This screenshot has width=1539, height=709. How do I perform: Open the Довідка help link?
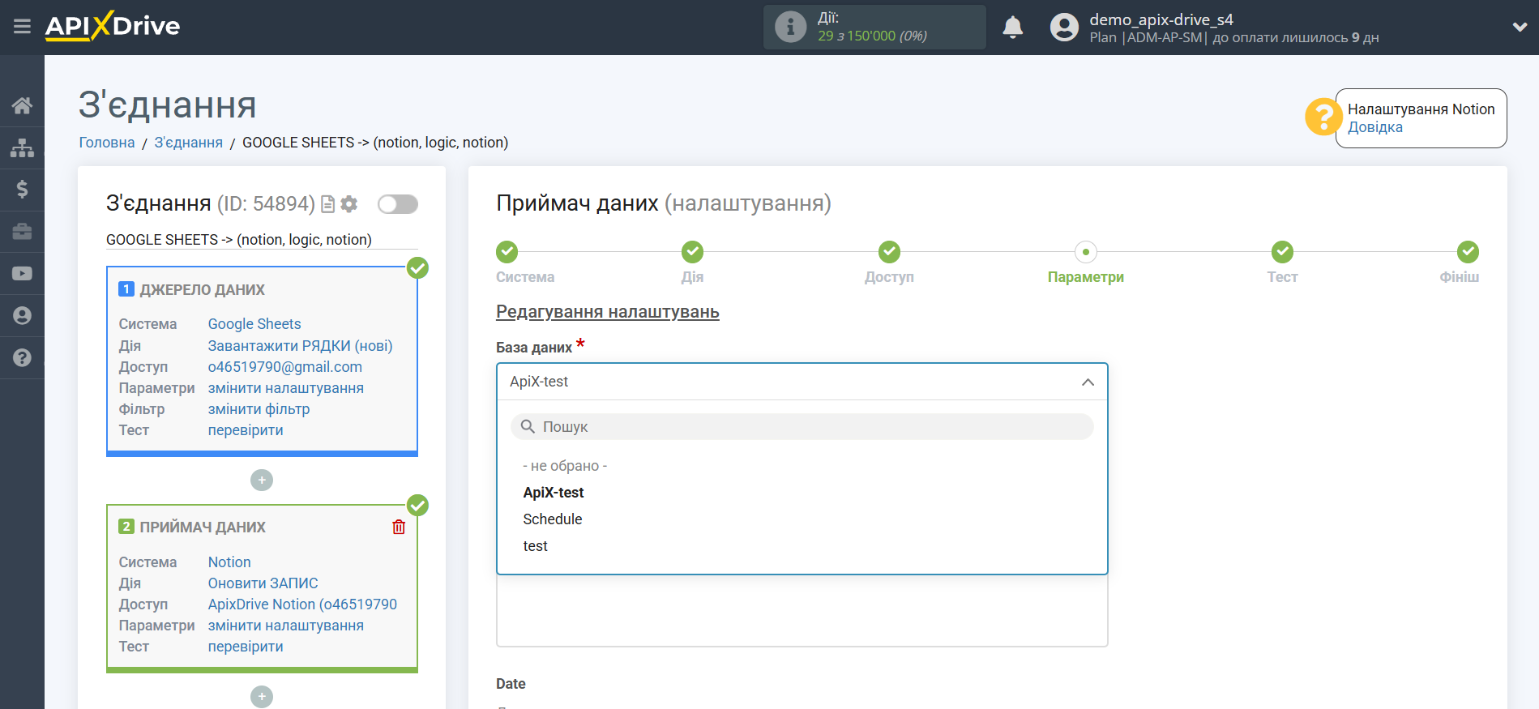[1374, 127]
